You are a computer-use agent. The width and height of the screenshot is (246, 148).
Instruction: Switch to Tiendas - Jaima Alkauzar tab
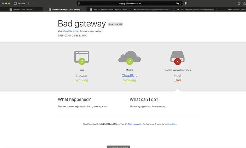21,9
